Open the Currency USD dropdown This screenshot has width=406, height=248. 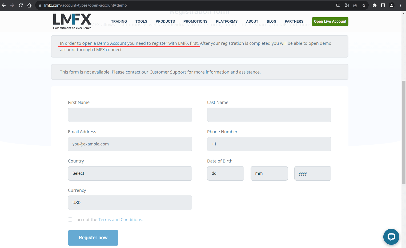(x=130, y=203)
